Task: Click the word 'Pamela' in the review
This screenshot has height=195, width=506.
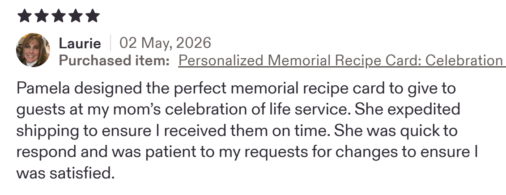Action: click(43, 88)
